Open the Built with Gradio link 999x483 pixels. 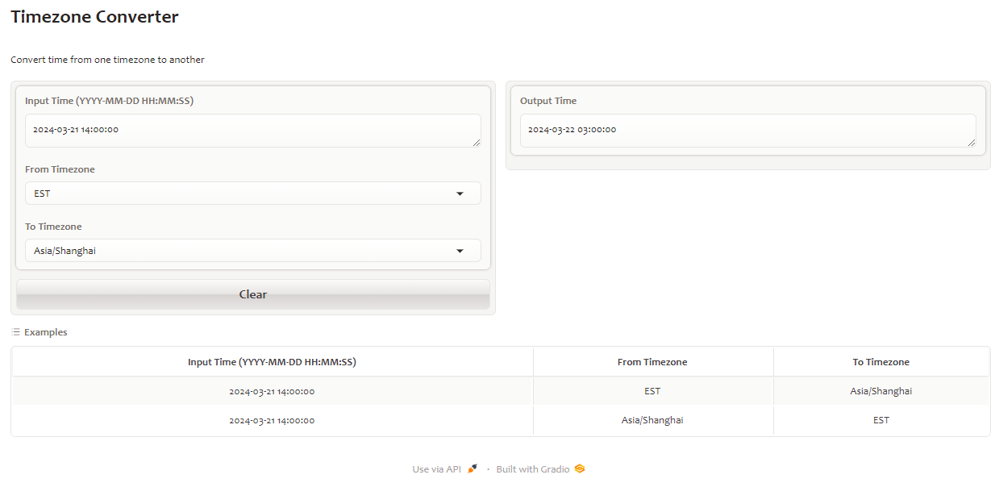coord(532,469)
